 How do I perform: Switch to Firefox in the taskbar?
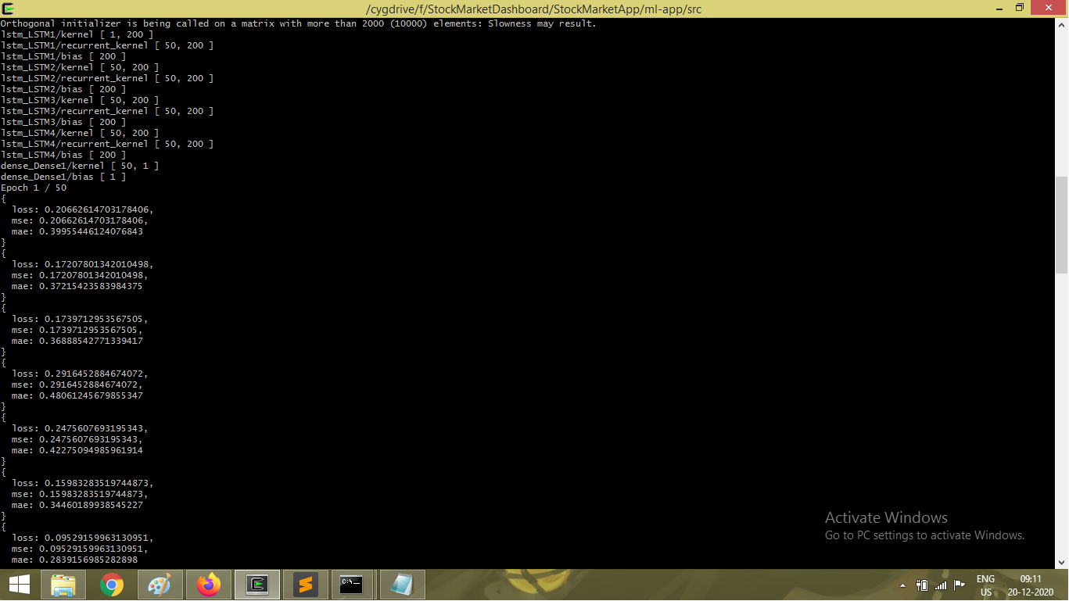point(209,585)
